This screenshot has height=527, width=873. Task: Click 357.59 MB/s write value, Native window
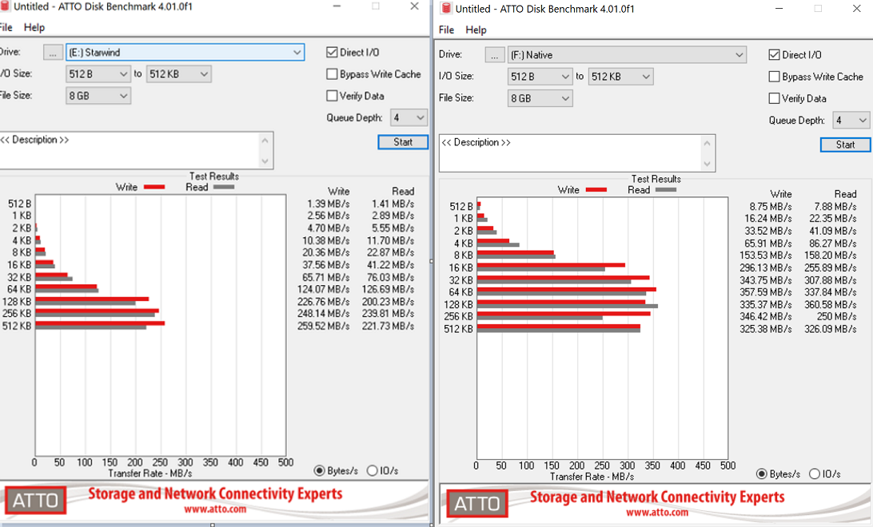coord(766,292)
